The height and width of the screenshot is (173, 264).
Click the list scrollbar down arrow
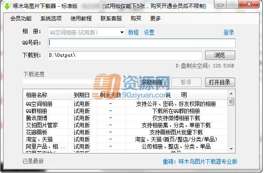(231, 149)
